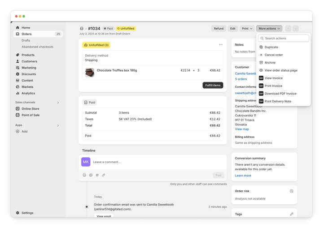Click the Chocolate Truffles box 180g name
323x228 pixels.
[x=117, y=70]
